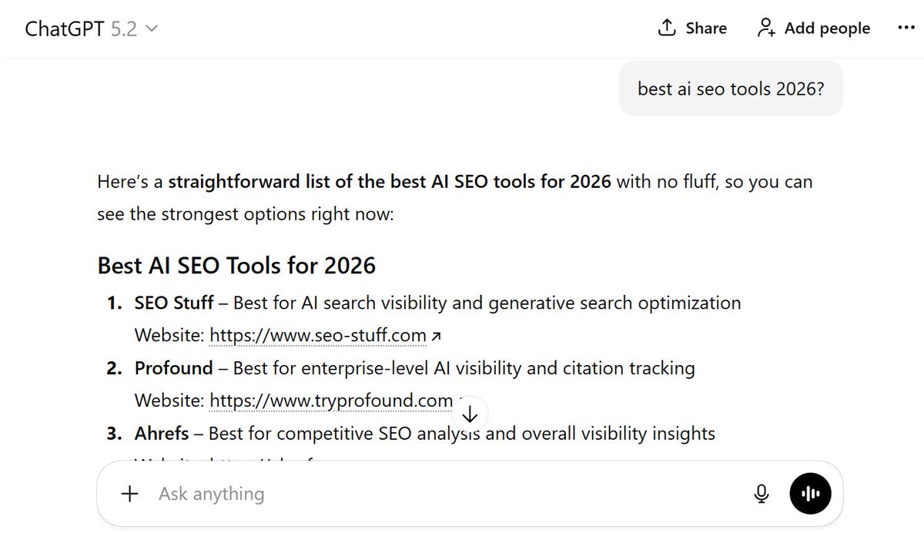Screen dimensions: 924x533
Task: Click the scroll-to-bottom down arrow button
Action: 470,414
